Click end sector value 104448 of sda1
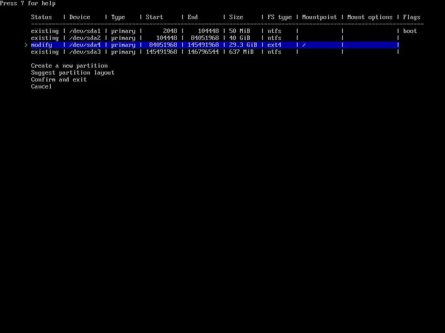The height and width of the screenshot is (333, 445). [x=208, y=31]
